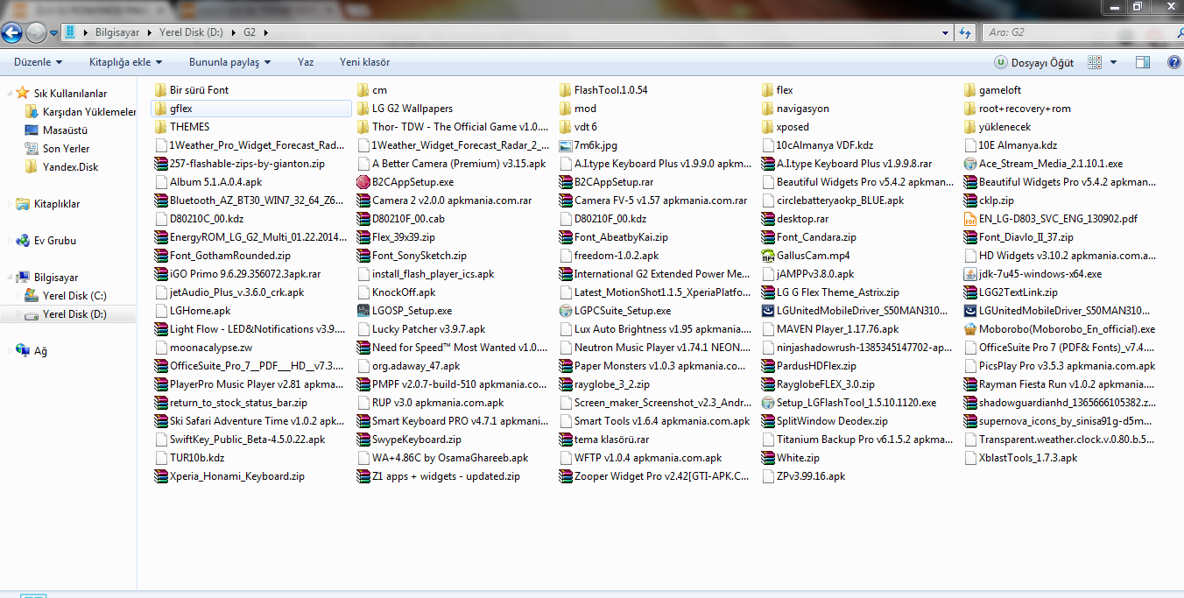Open the recent pages dropdown arrow
The image size is (1184, 598).
(x=54, y=33)
